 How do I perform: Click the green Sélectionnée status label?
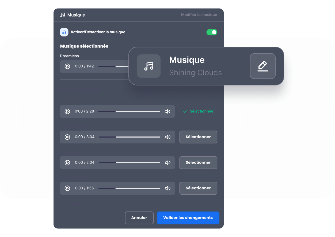pyautogui.click(x=198, y=111)
